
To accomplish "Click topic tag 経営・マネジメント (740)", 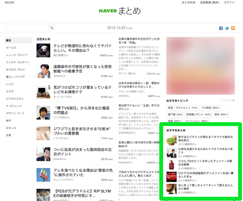I will [183, 108].
